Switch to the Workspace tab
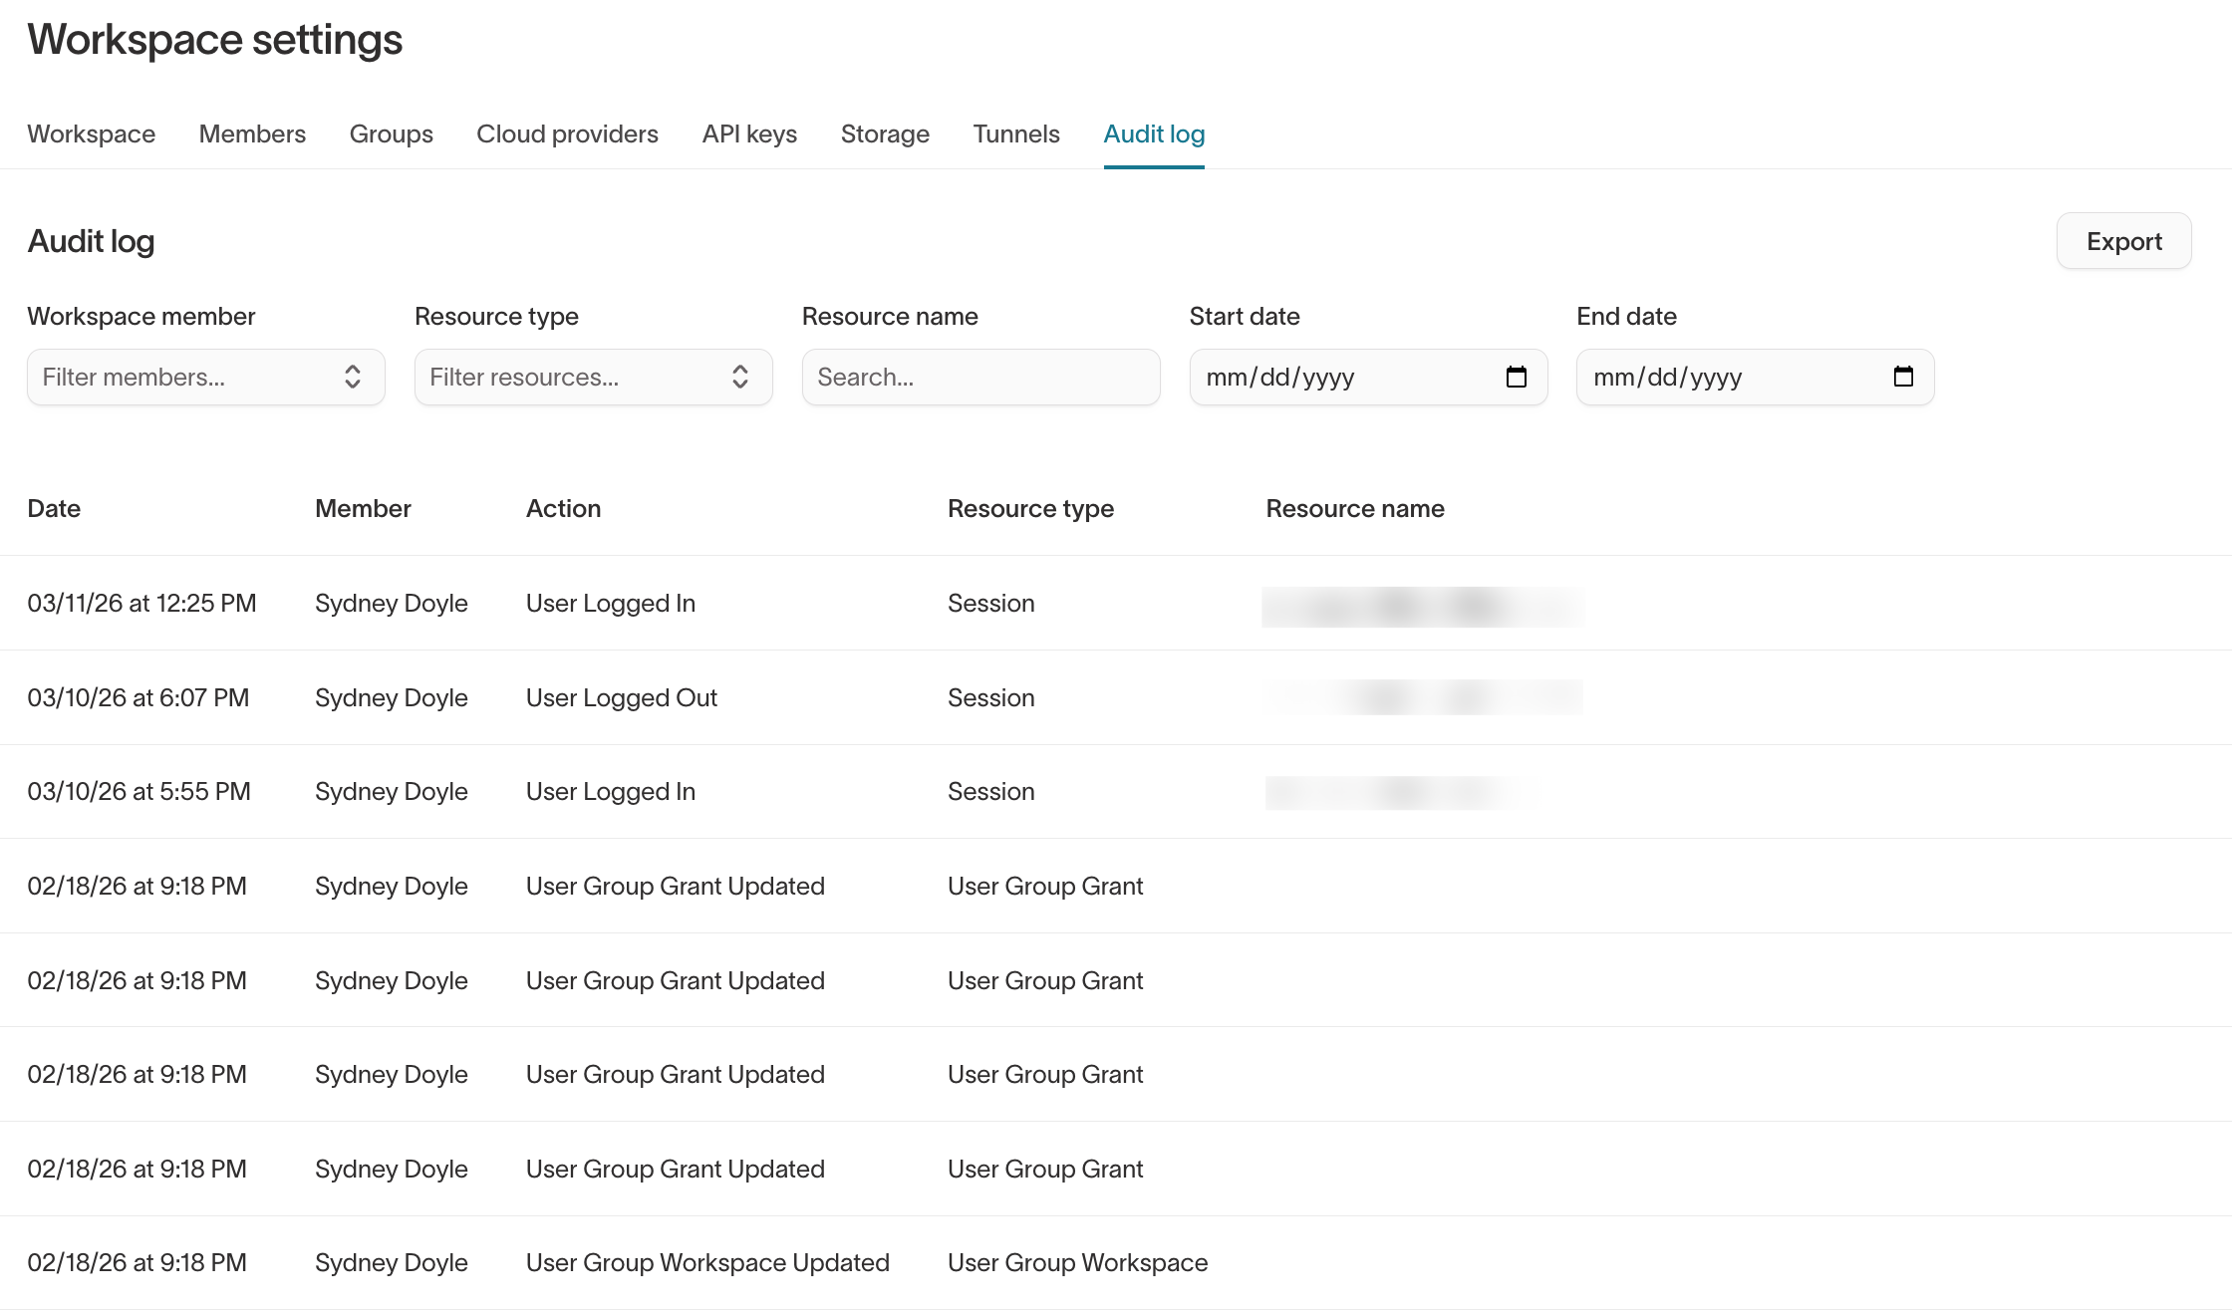2232x1311 pixels. pos(91,134)
